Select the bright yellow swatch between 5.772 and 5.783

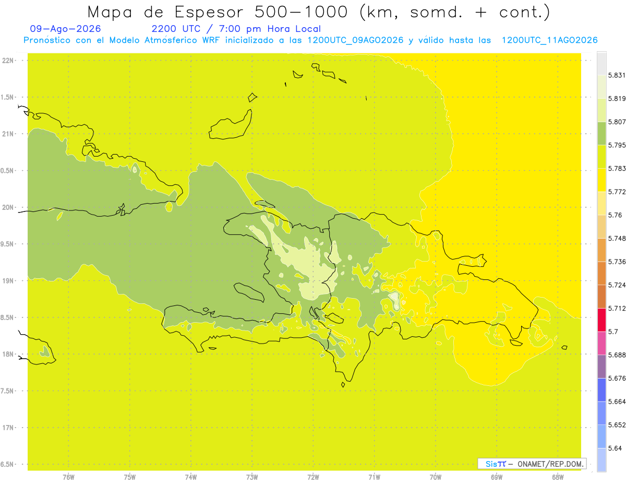coord(601,180)
